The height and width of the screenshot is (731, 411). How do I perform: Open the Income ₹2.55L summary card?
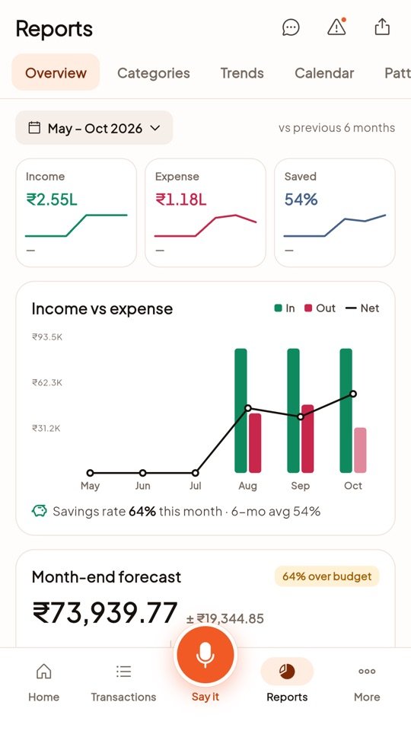click(x=76, y=212)
